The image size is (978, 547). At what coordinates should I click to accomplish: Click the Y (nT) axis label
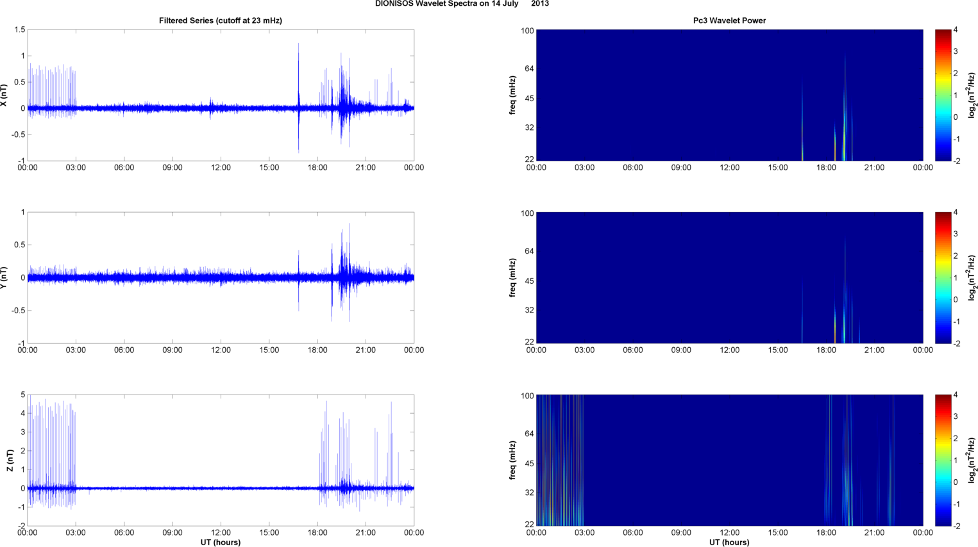coord(4,278)
